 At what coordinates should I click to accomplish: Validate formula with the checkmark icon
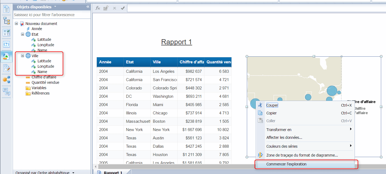123,8
